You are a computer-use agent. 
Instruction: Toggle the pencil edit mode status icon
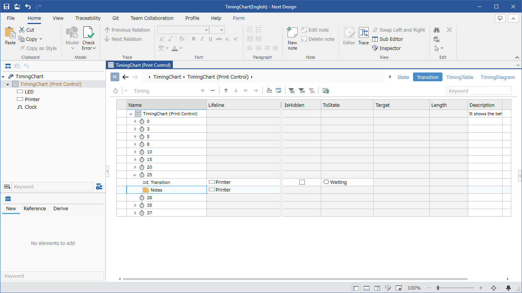click(x=388, y=288)
